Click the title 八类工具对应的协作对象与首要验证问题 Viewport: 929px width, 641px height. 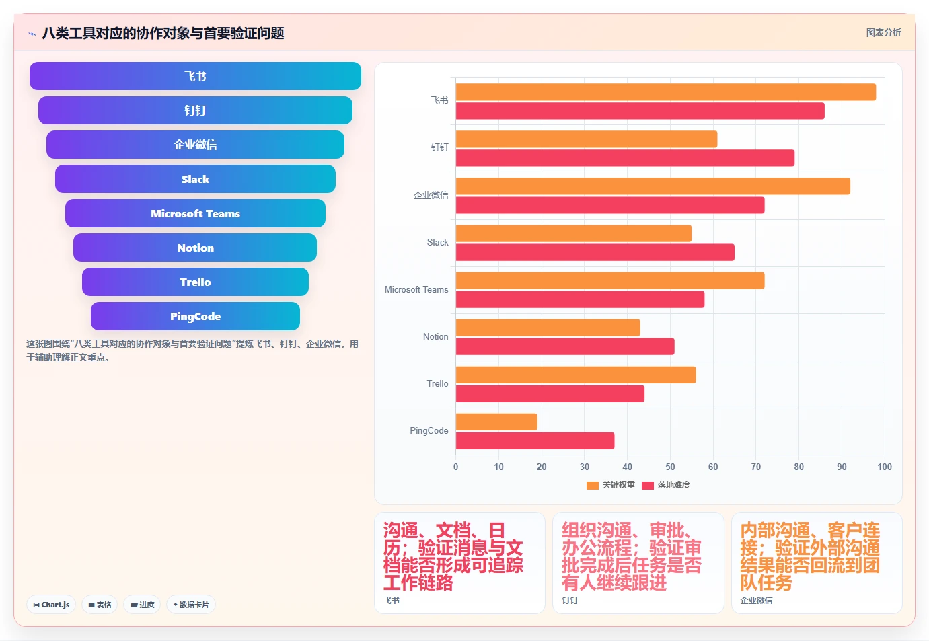coord(163,33)
